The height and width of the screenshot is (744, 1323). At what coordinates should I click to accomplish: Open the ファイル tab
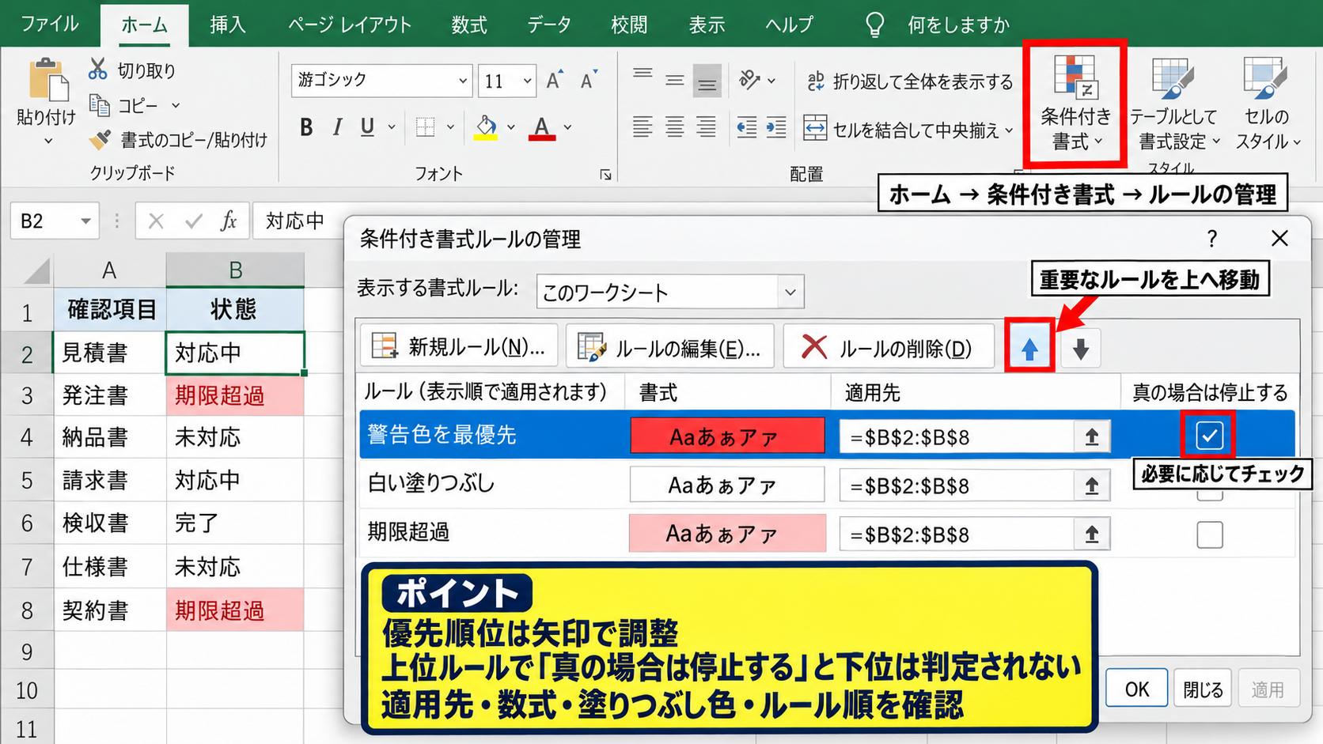pyautogui.click(x=49, y=25)
